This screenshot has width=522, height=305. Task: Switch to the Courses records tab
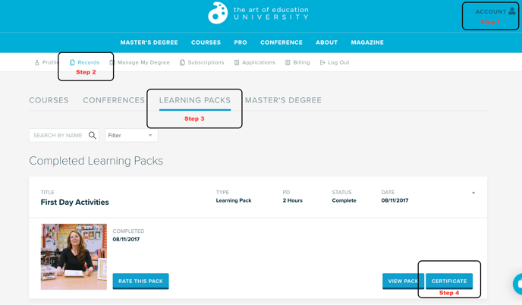coord(49,100)
